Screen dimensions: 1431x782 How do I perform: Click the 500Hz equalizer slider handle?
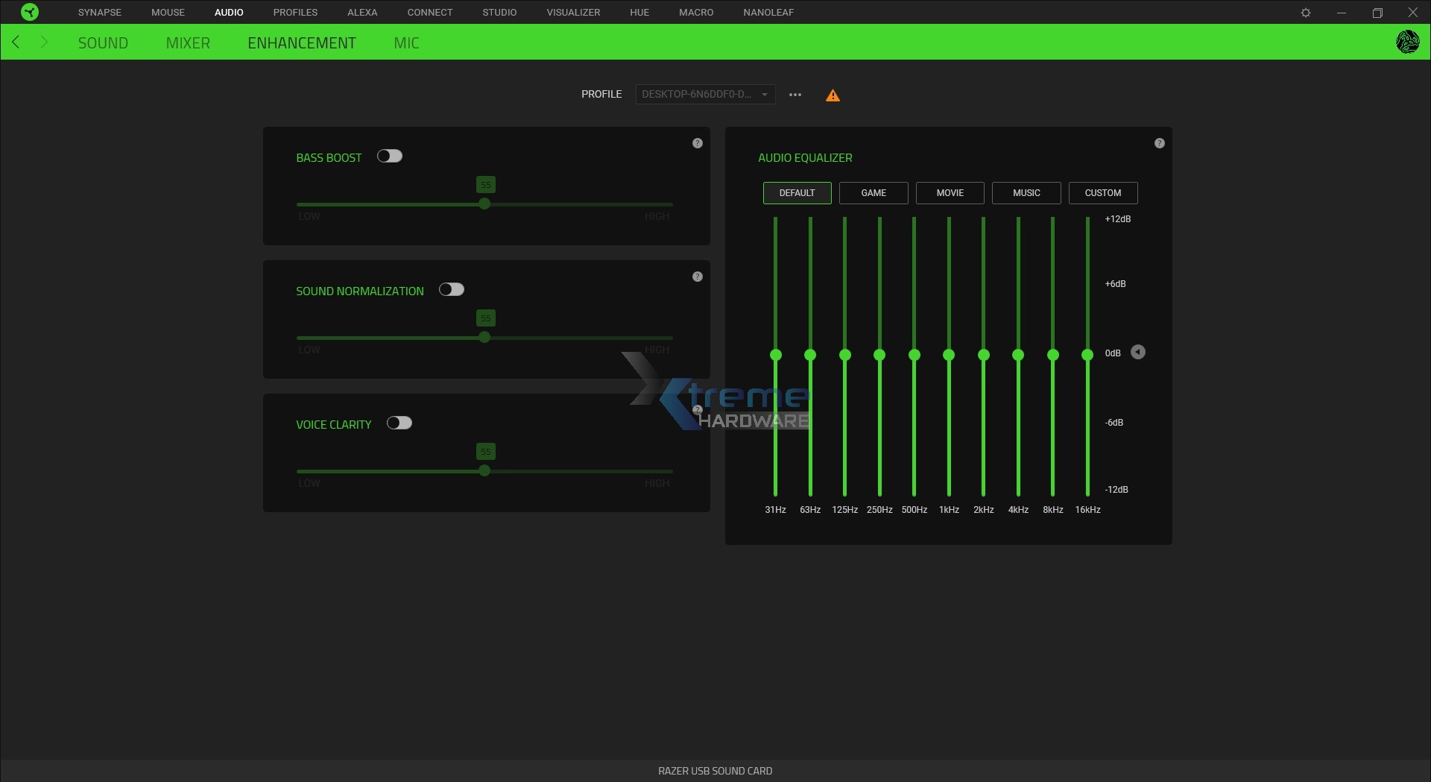click(914, 356)
